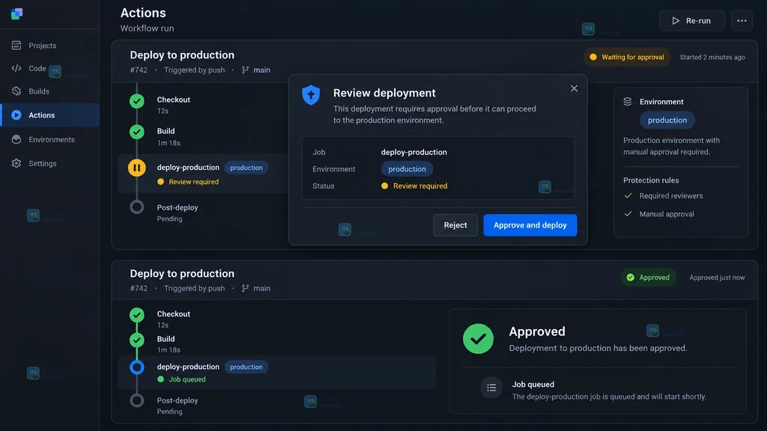Click the Protection rules heading
This screenshot has width=767, height=431.
[651, 180]
